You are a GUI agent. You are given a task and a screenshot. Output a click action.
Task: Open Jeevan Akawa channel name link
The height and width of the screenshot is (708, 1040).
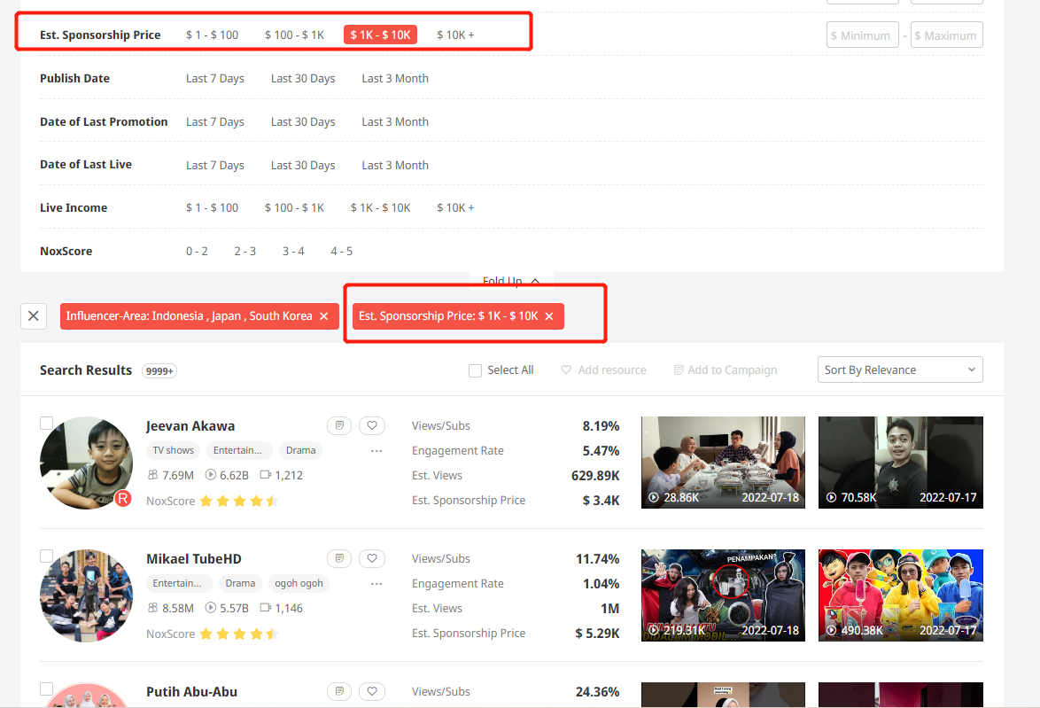(x=190, y=426)
